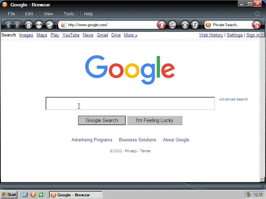Open the News link
Image resolution: width=266 pixels, height=199 pixels.
tap(88, 35)
